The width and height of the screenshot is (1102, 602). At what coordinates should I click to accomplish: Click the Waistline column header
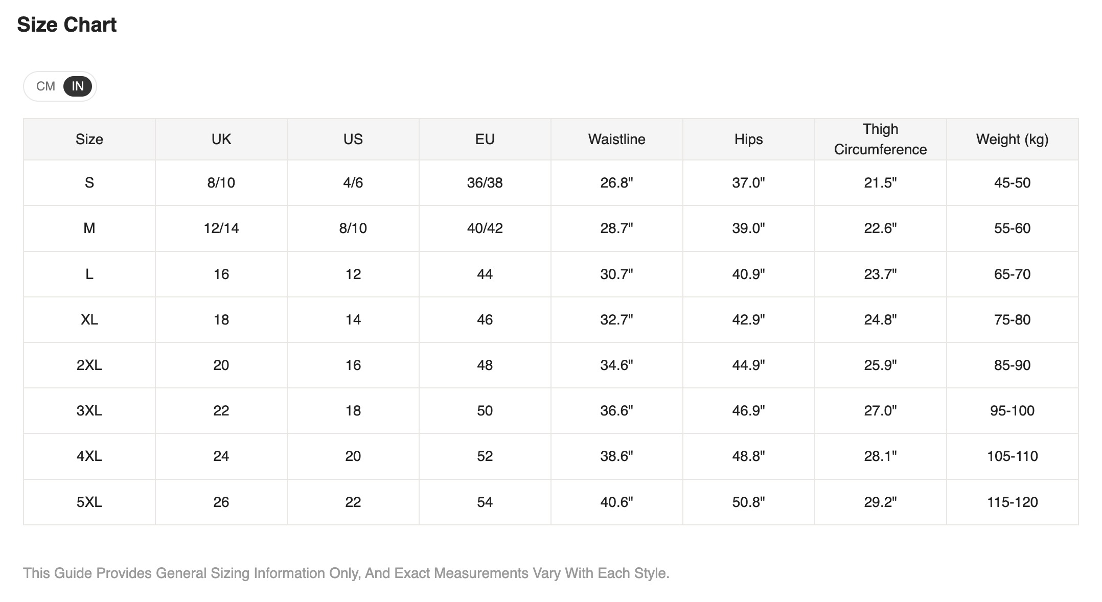click(x=617, y=140)
